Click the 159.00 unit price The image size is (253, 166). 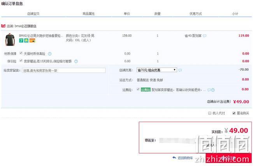point(127,35)
